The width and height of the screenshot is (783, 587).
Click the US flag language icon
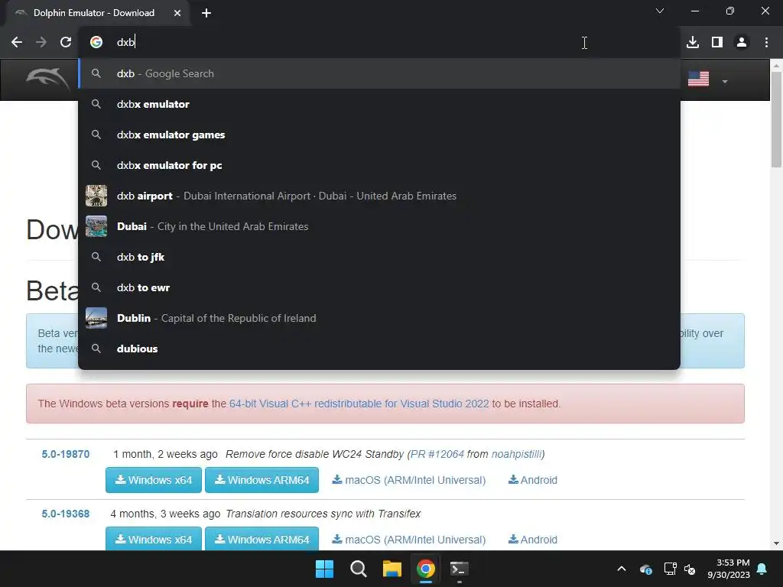pos(698,79)
